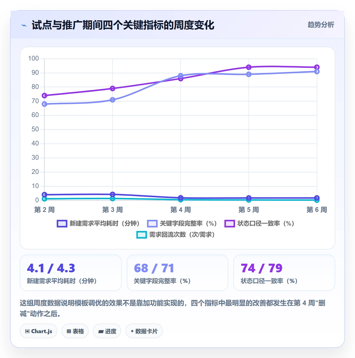Viewport: 355px width, 358px height.
Task: Click the light blue data point at 第 3 周 (71)
Action: 113,100
